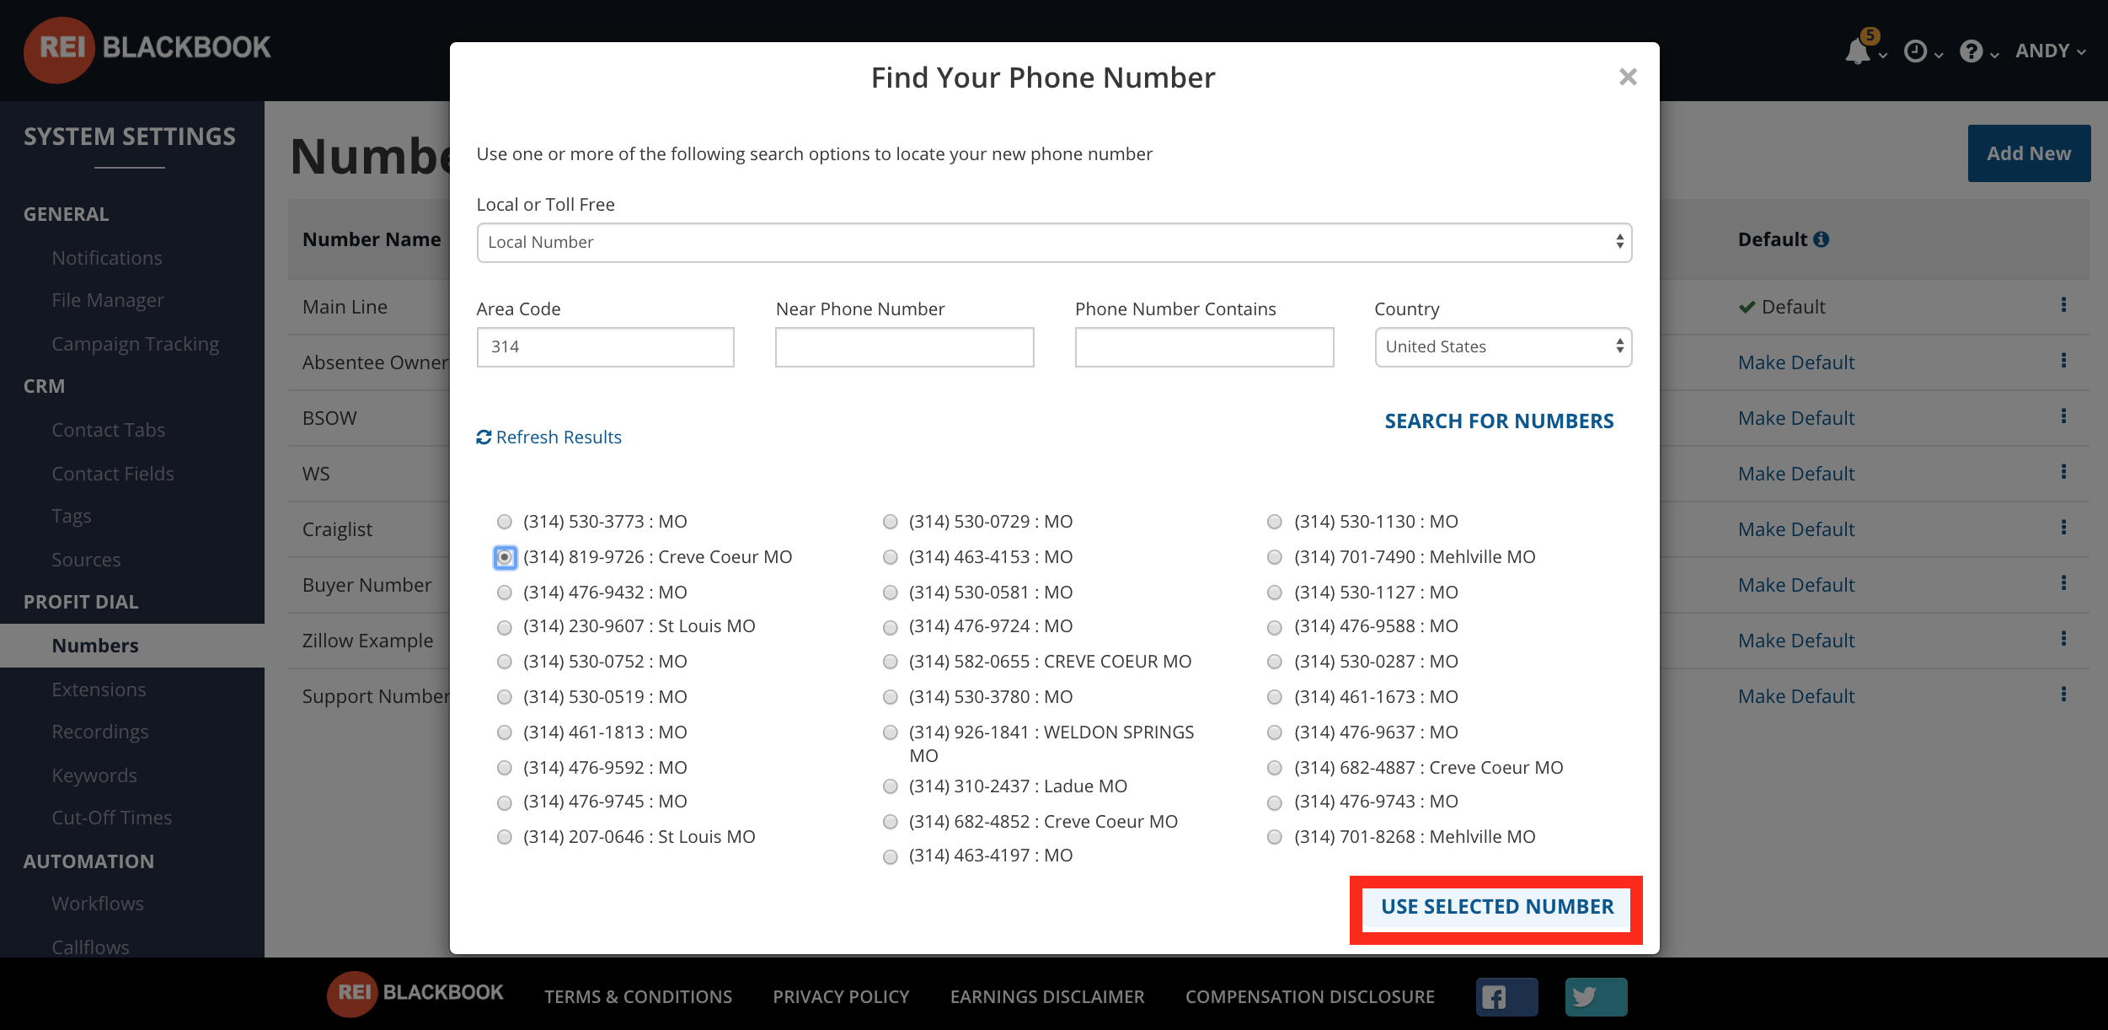2108x1030 pixels.
Task: Open the three-dot menu for Craiglist row
Action: click(x=2063, y=528)
